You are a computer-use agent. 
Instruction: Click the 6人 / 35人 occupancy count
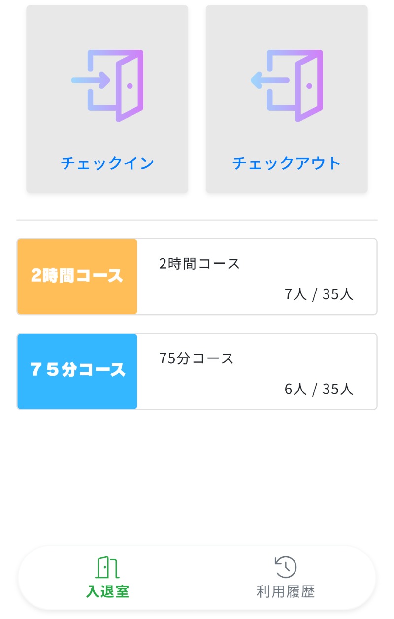[319, 389]
